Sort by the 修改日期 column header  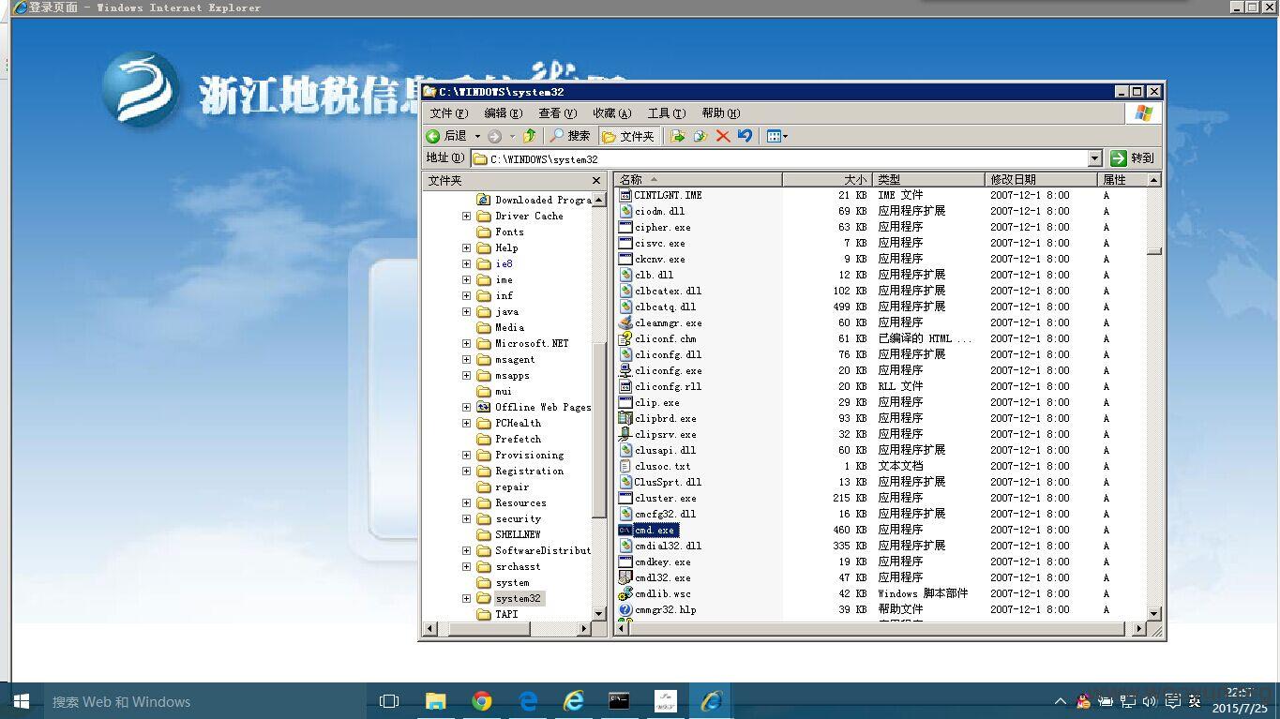[1041, 179]
